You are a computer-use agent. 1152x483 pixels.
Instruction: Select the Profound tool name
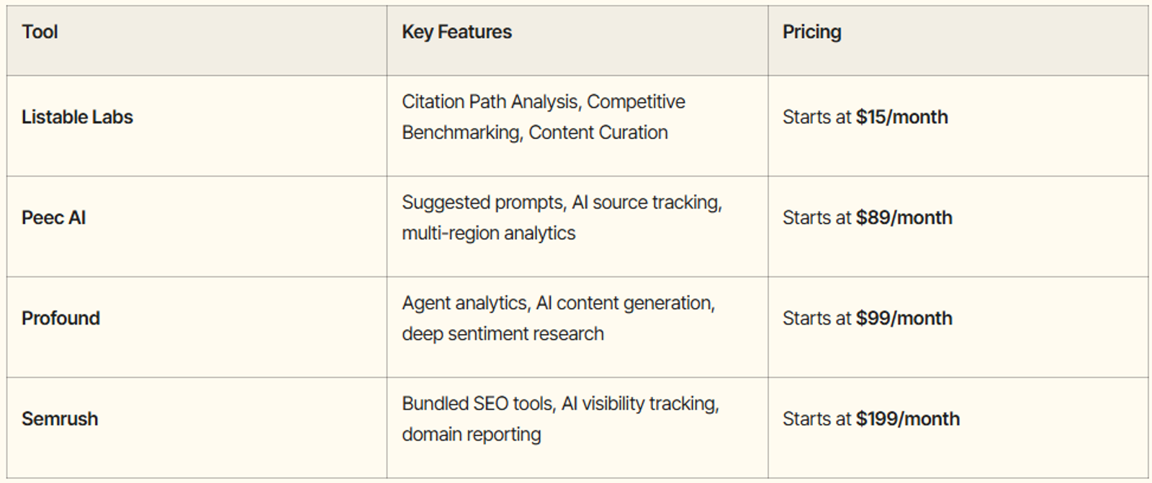tap(60, 318)
